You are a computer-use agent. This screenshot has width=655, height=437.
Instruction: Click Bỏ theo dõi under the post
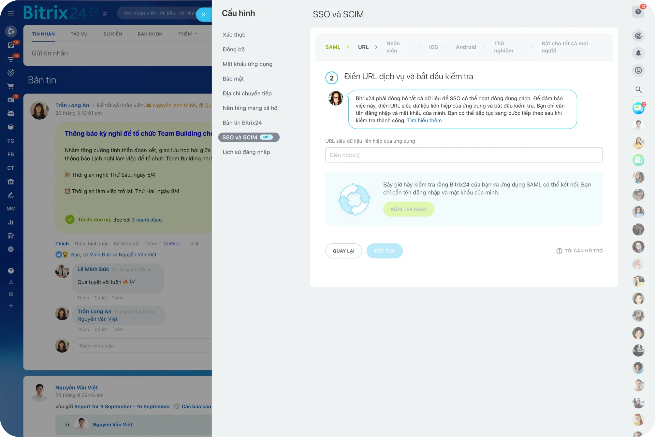[126, 244]
